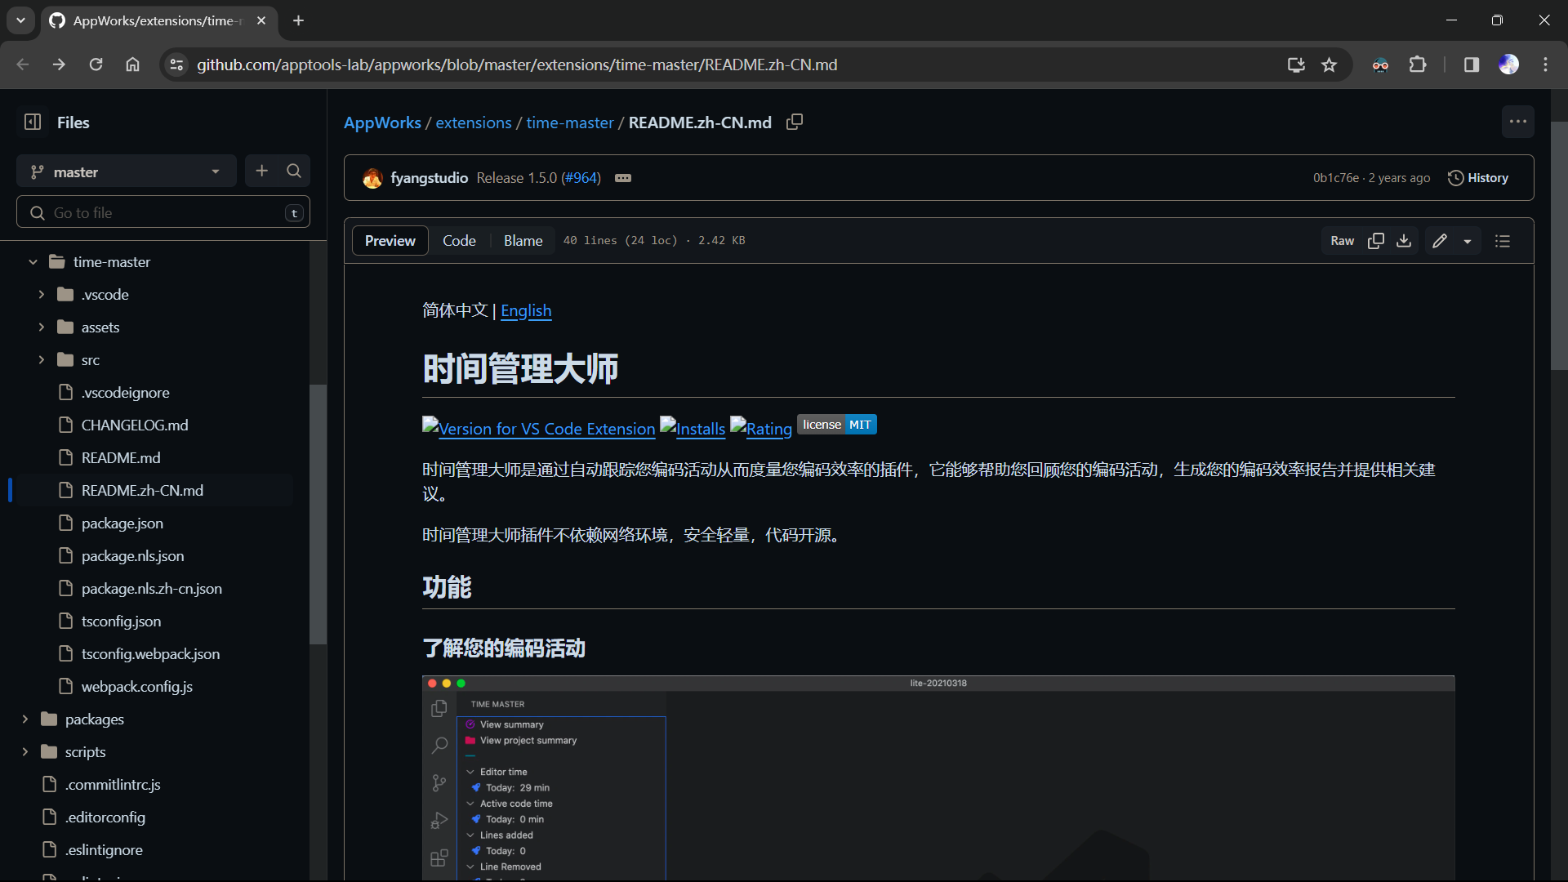Switch to the Blame tab
1568x882 pixels.
click(x=523, y=240)
